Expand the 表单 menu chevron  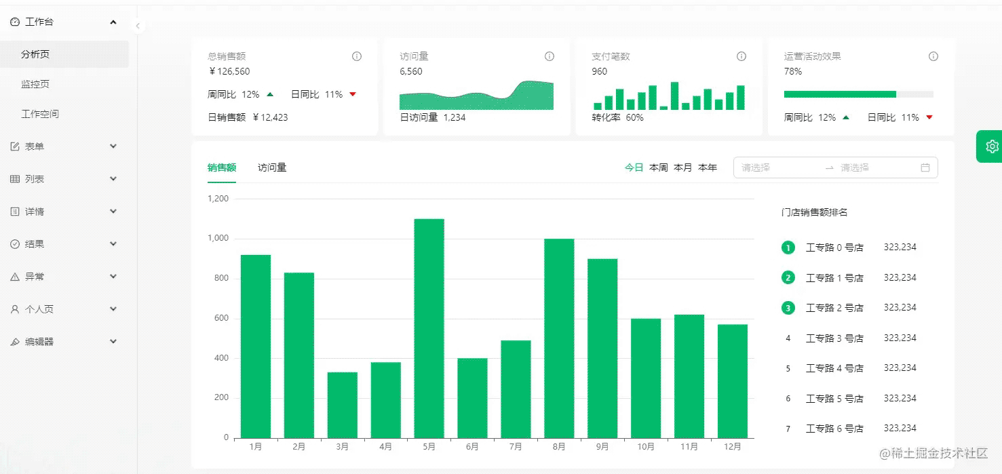(113, 146)
